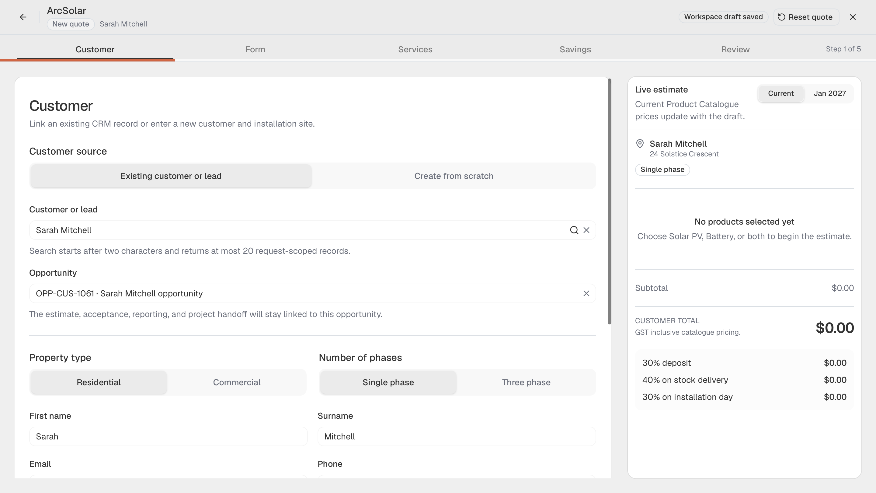Close the quote workspace with the X icon

853,17
